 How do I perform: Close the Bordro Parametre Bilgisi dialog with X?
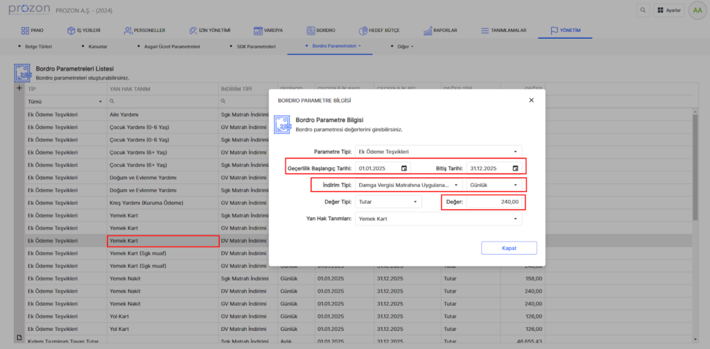(x=531, y=100)
